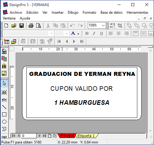The image size is (154, 145).
Task: Save the design with the floppy disk icon
Action: (22, 26)
